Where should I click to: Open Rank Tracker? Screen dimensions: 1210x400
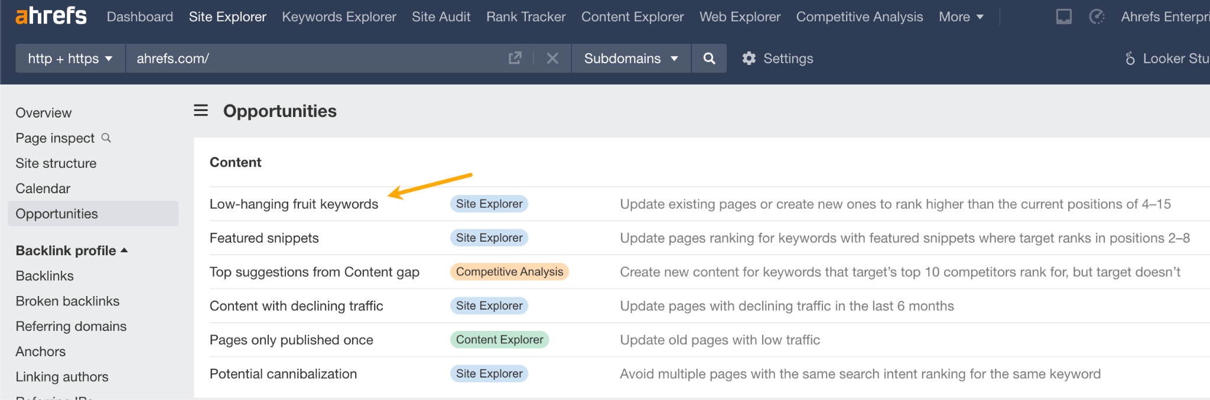point(526,17)
